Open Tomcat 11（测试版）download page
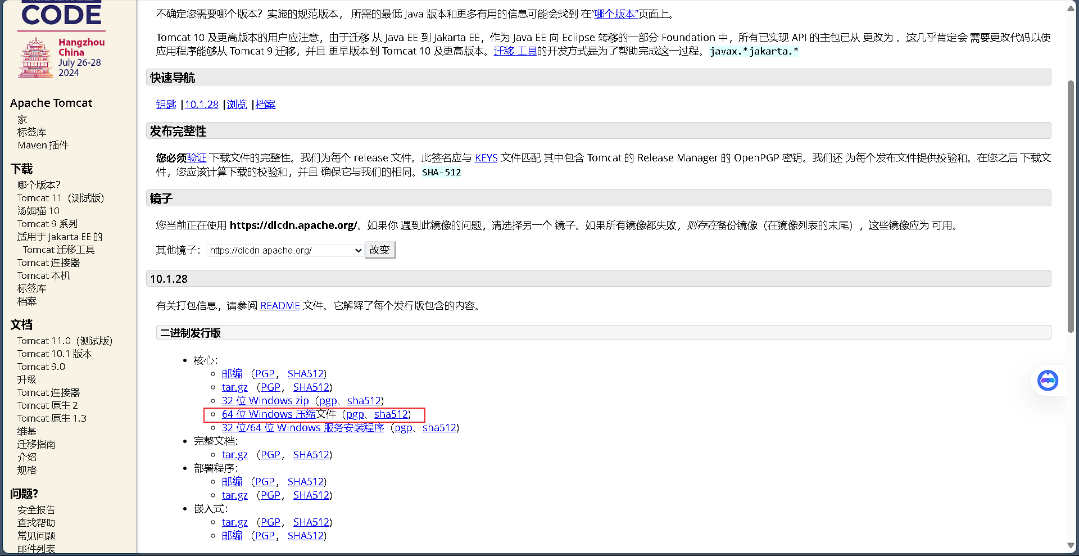 point(61,198)
